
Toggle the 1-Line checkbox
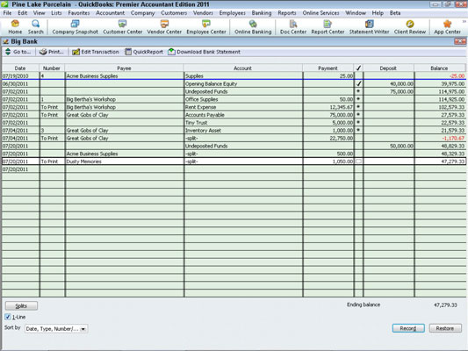point(8,317)
